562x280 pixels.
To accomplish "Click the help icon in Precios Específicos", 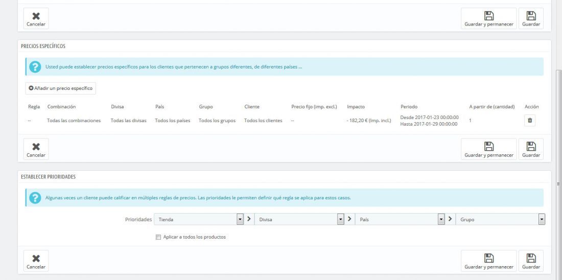I will pos(35,67).
